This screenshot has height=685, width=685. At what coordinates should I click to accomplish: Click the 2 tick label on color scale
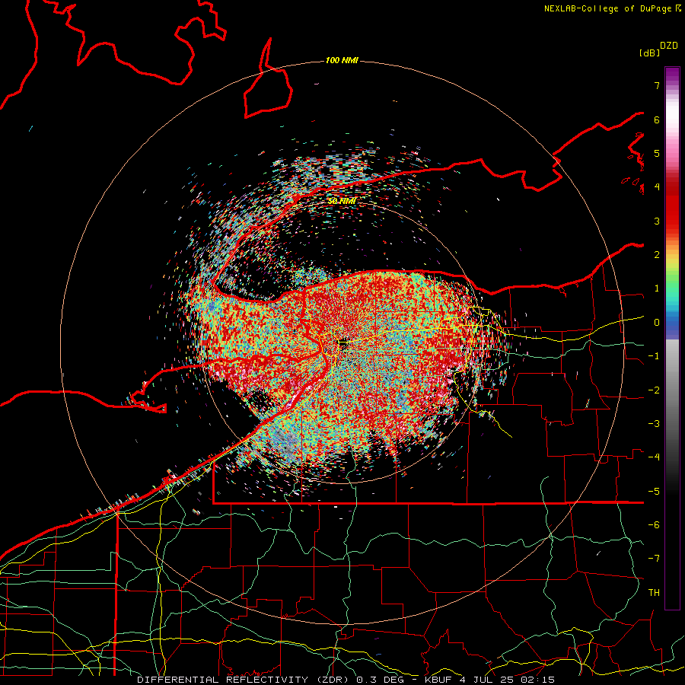(657, 255)
